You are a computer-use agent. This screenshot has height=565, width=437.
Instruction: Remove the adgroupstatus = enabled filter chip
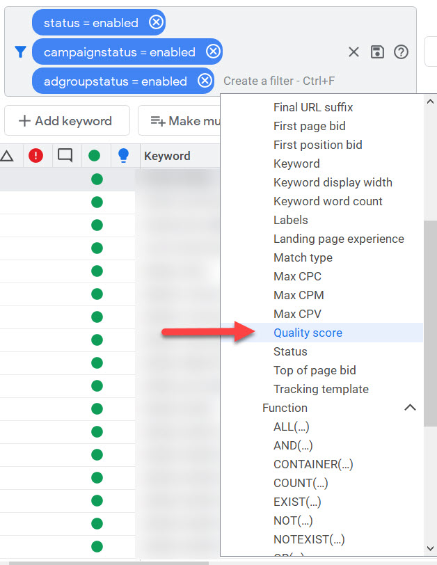(205, 81)
